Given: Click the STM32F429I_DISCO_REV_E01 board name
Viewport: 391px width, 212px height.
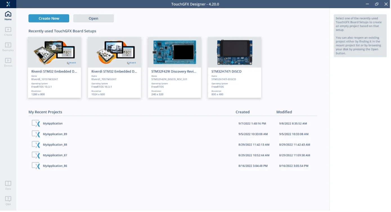Looking at the screenshot, I should [169, 79].
